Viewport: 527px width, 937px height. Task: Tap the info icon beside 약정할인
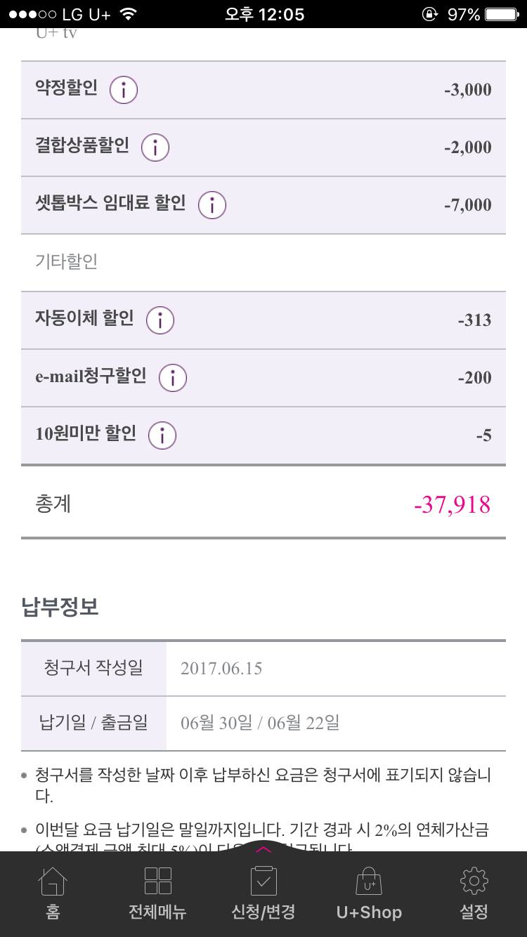tap(124, 90)
